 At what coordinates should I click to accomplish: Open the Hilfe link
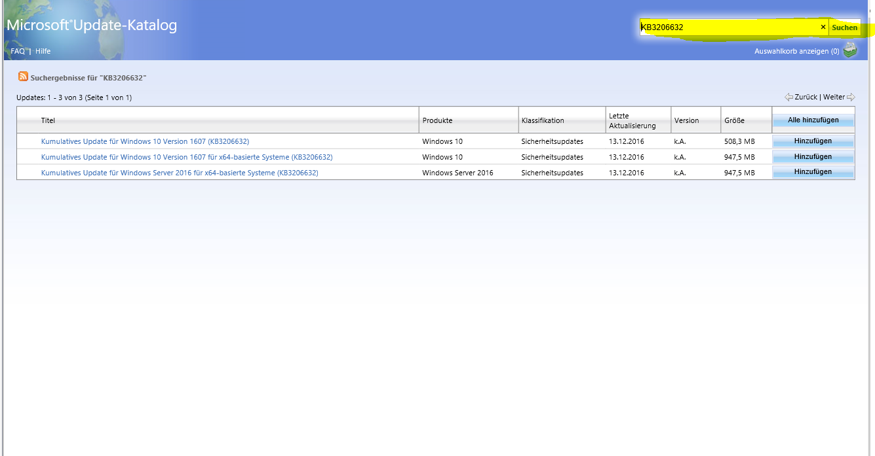point(43,51)
